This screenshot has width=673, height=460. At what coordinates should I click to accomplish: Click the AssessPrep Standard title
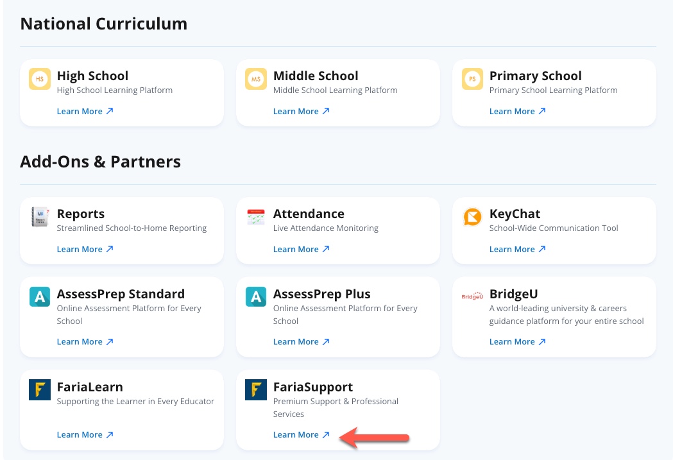(121, 294)
